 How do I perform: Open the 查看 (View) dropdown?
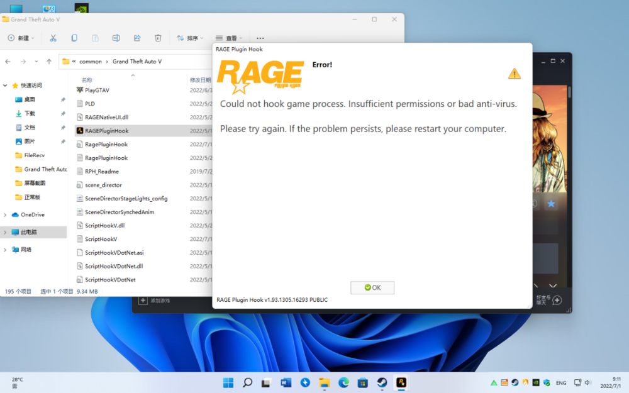point(228,38)
